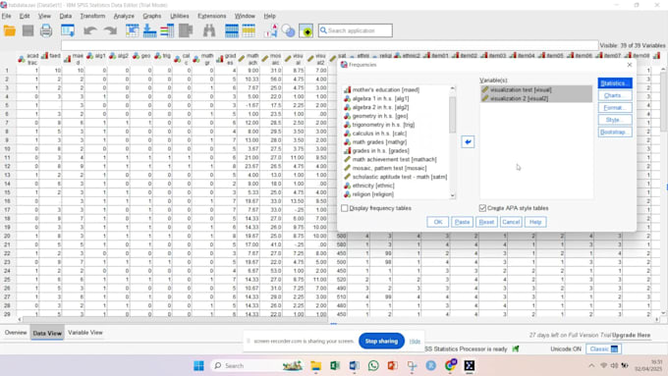Image resolution: width=668 pixels, height=376 pixels.
Task: Click the Go to Variable toolbar icon
Action: click(x=149, y=30)
